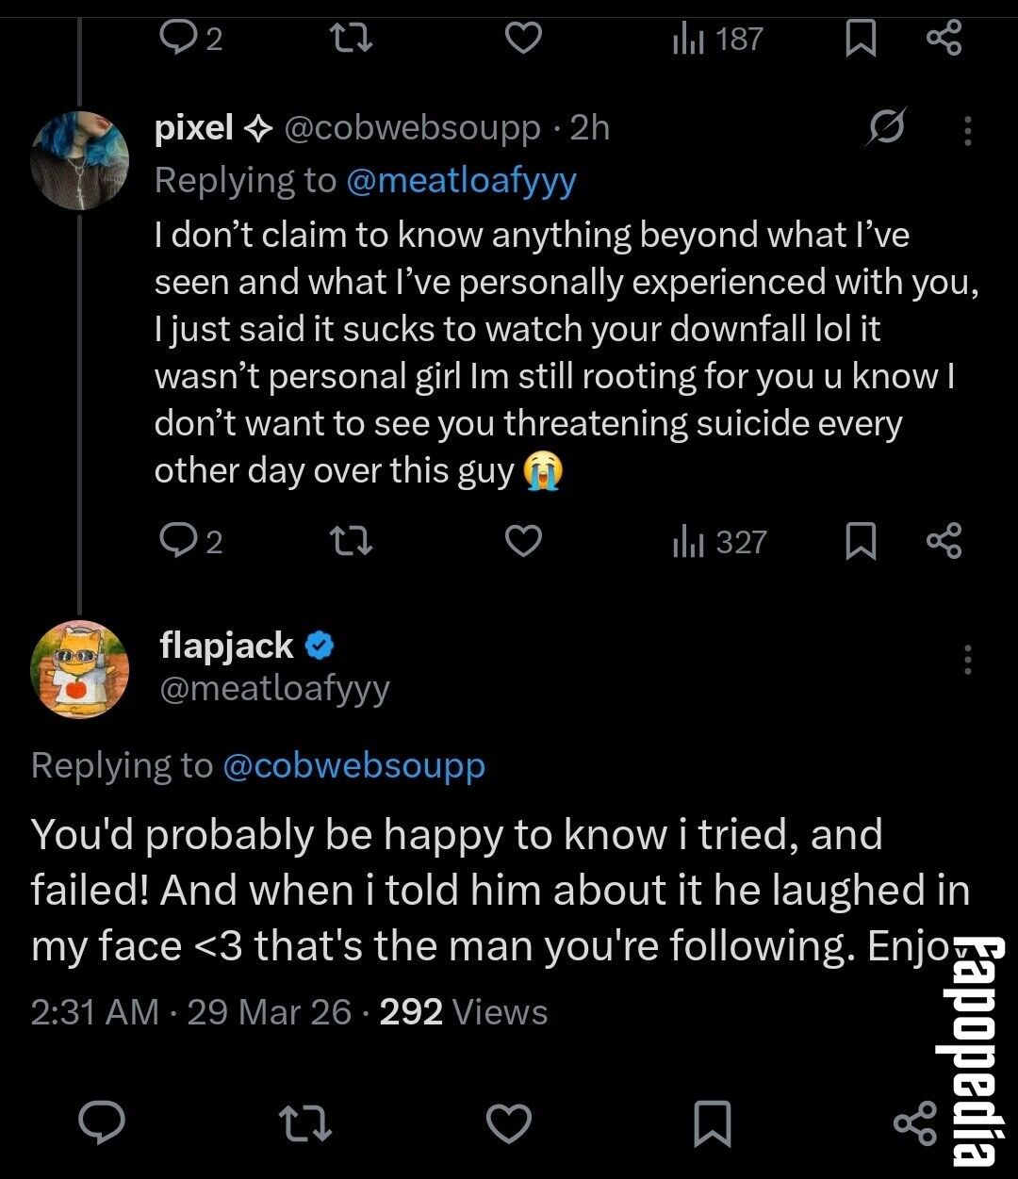
Task: Open pixel's profile avatar
Action: tap(80, 159)
